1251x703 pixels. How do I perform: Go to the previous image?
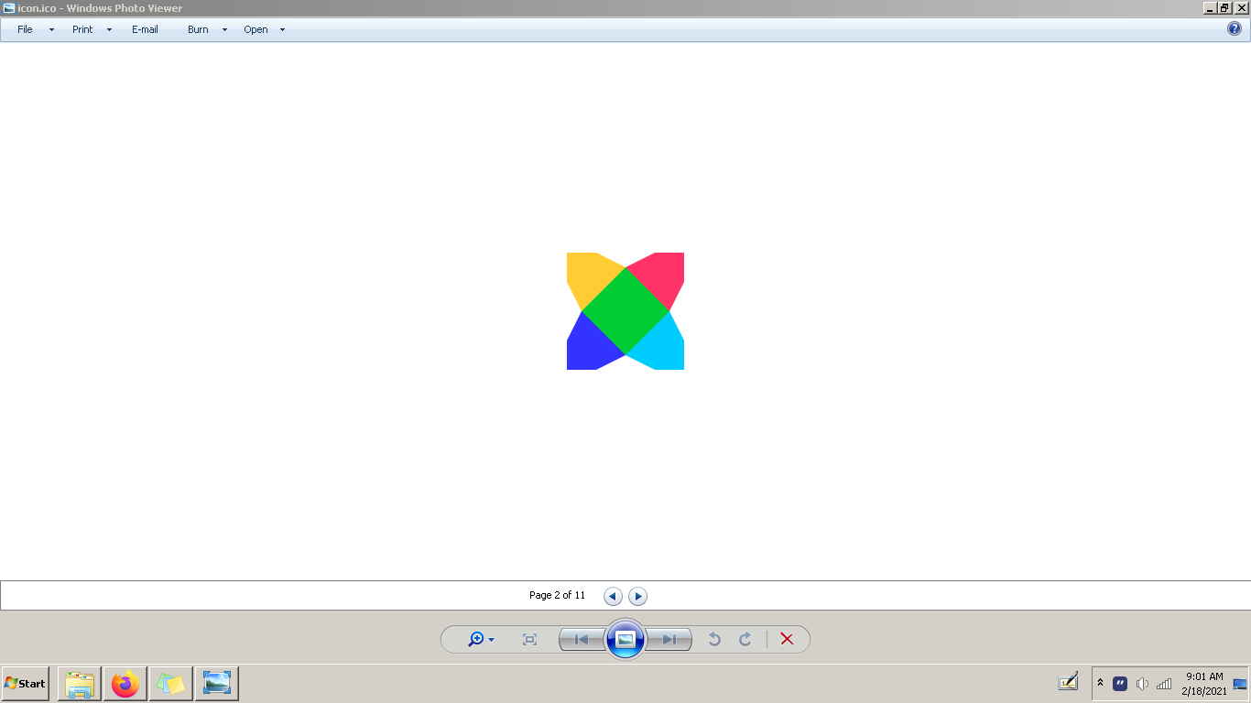(581, 639)
